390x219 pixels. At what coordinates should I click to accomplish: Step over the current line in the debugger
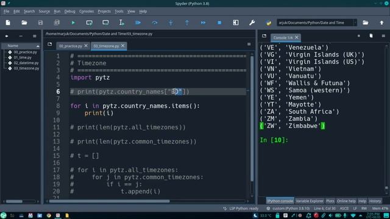click(154, 23)
